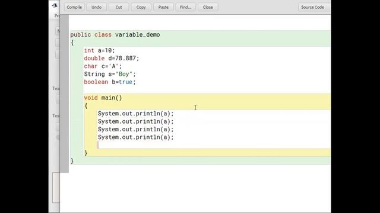Viewport: 380px width, 213px height.
Task: Click the String s="Boy"; line
Action: [110, 74]
